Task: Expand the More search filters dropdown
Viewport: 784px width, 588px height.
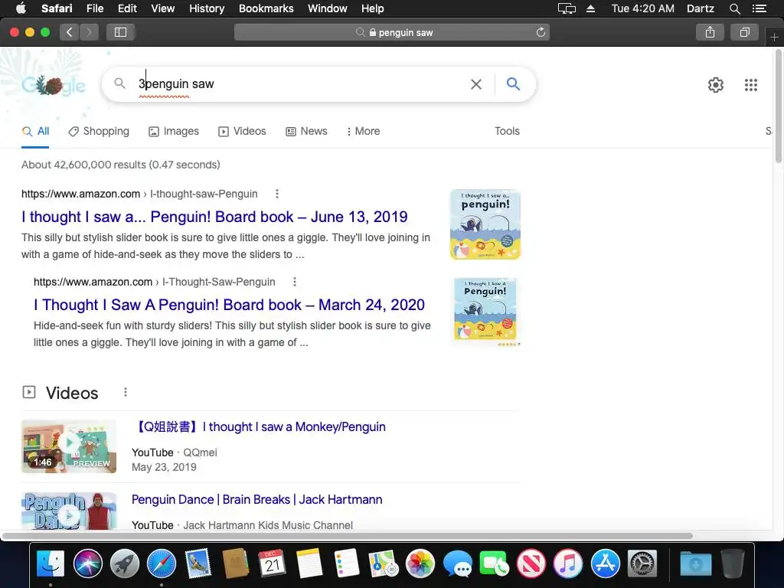Action: click(x=364, y=131)
